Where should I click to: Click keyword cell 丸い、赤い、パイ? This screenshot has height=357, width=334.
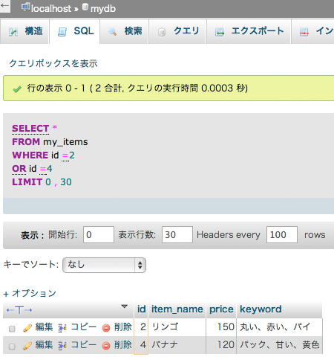click(280, 327)
